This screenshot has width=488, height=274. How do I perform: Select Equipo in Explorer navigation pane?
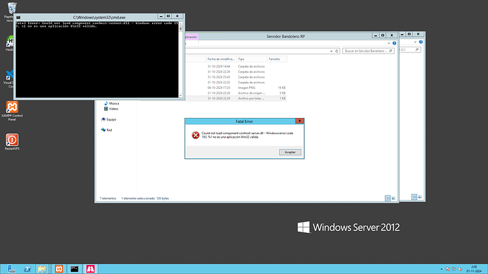109,119
